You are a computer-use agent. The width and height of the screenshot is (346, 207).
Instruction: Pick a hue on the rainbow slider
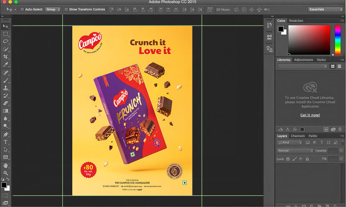point(338,40)
